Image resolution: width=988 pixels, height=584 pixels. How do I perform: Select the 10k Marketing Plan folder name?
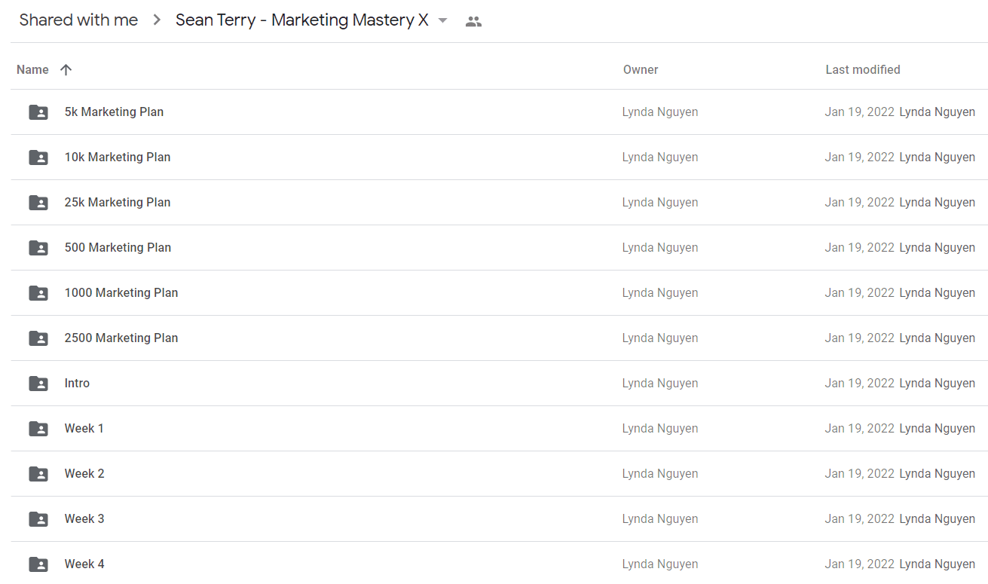point(118,157)
